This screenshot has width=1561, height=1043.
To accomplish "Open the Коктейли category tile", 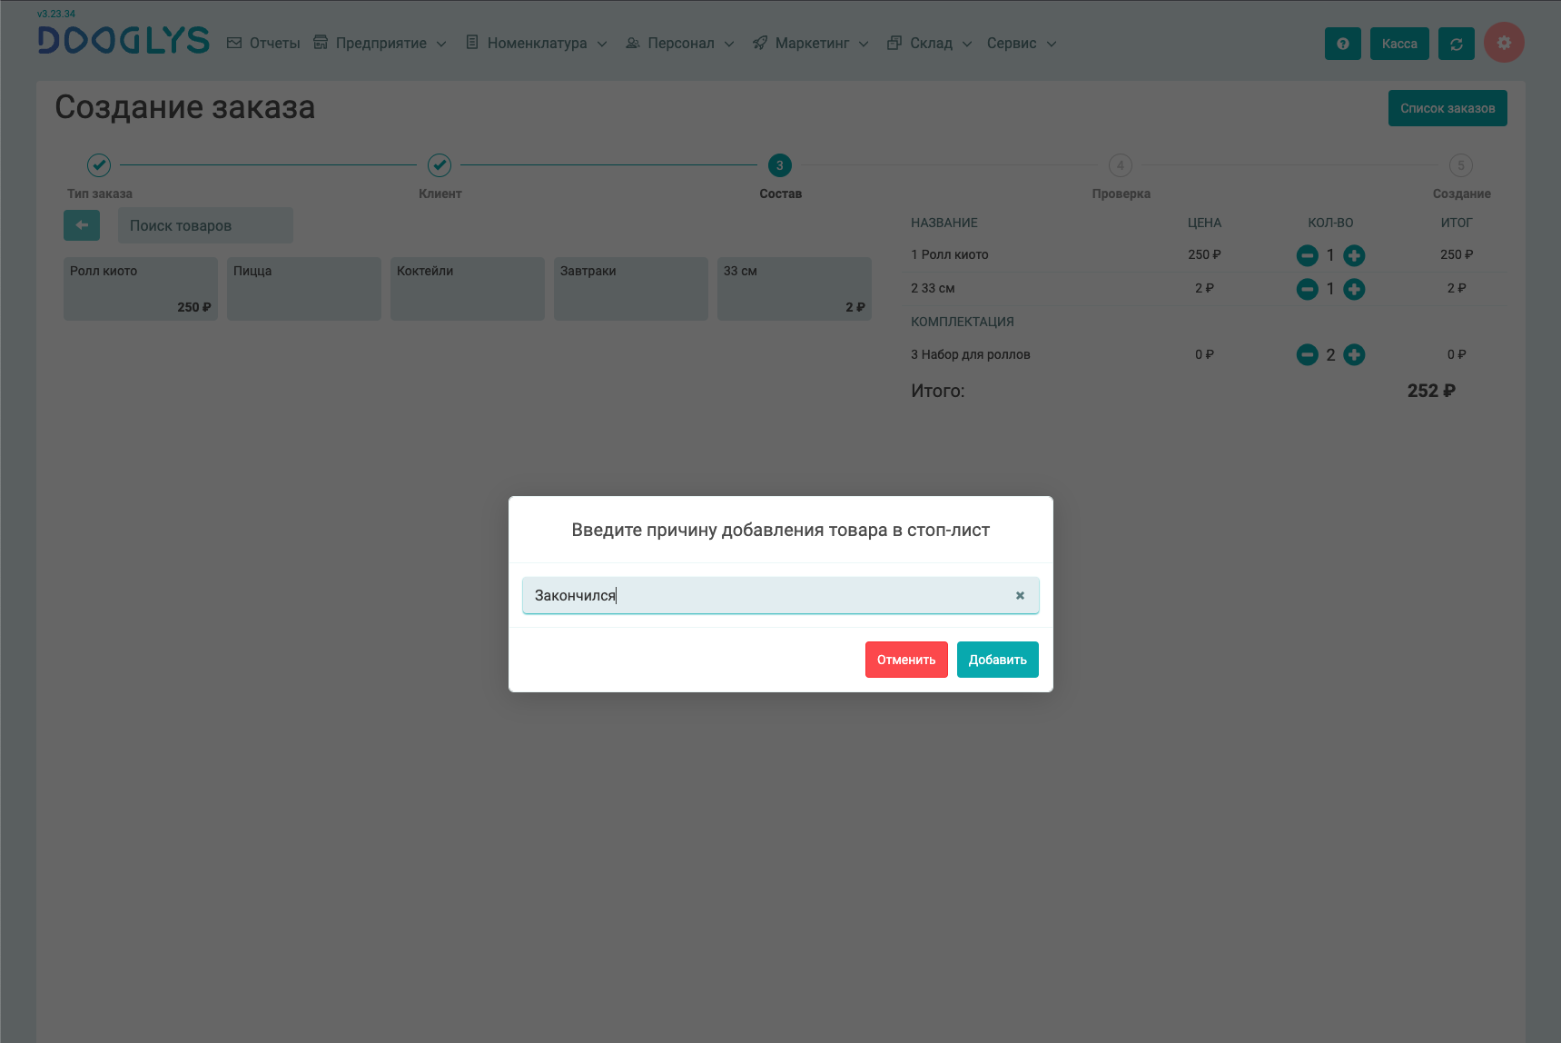I will 468,289.
